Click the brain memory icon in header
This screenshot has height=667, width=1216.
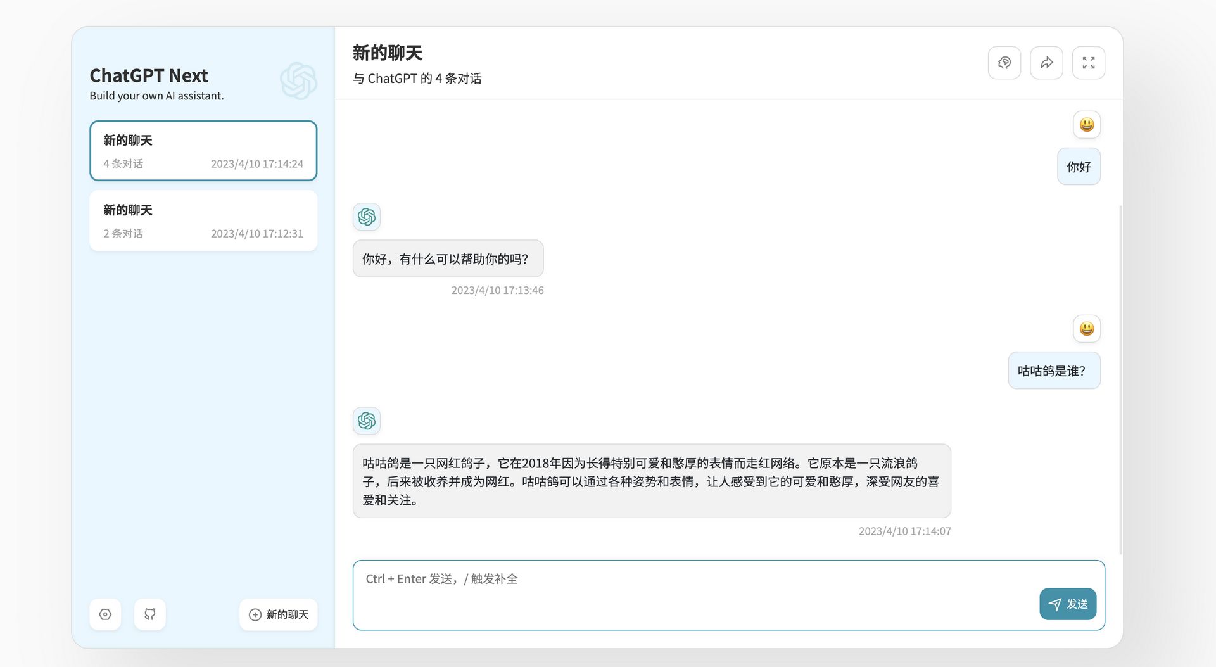pyautogui.click(x=1004, y=63)
